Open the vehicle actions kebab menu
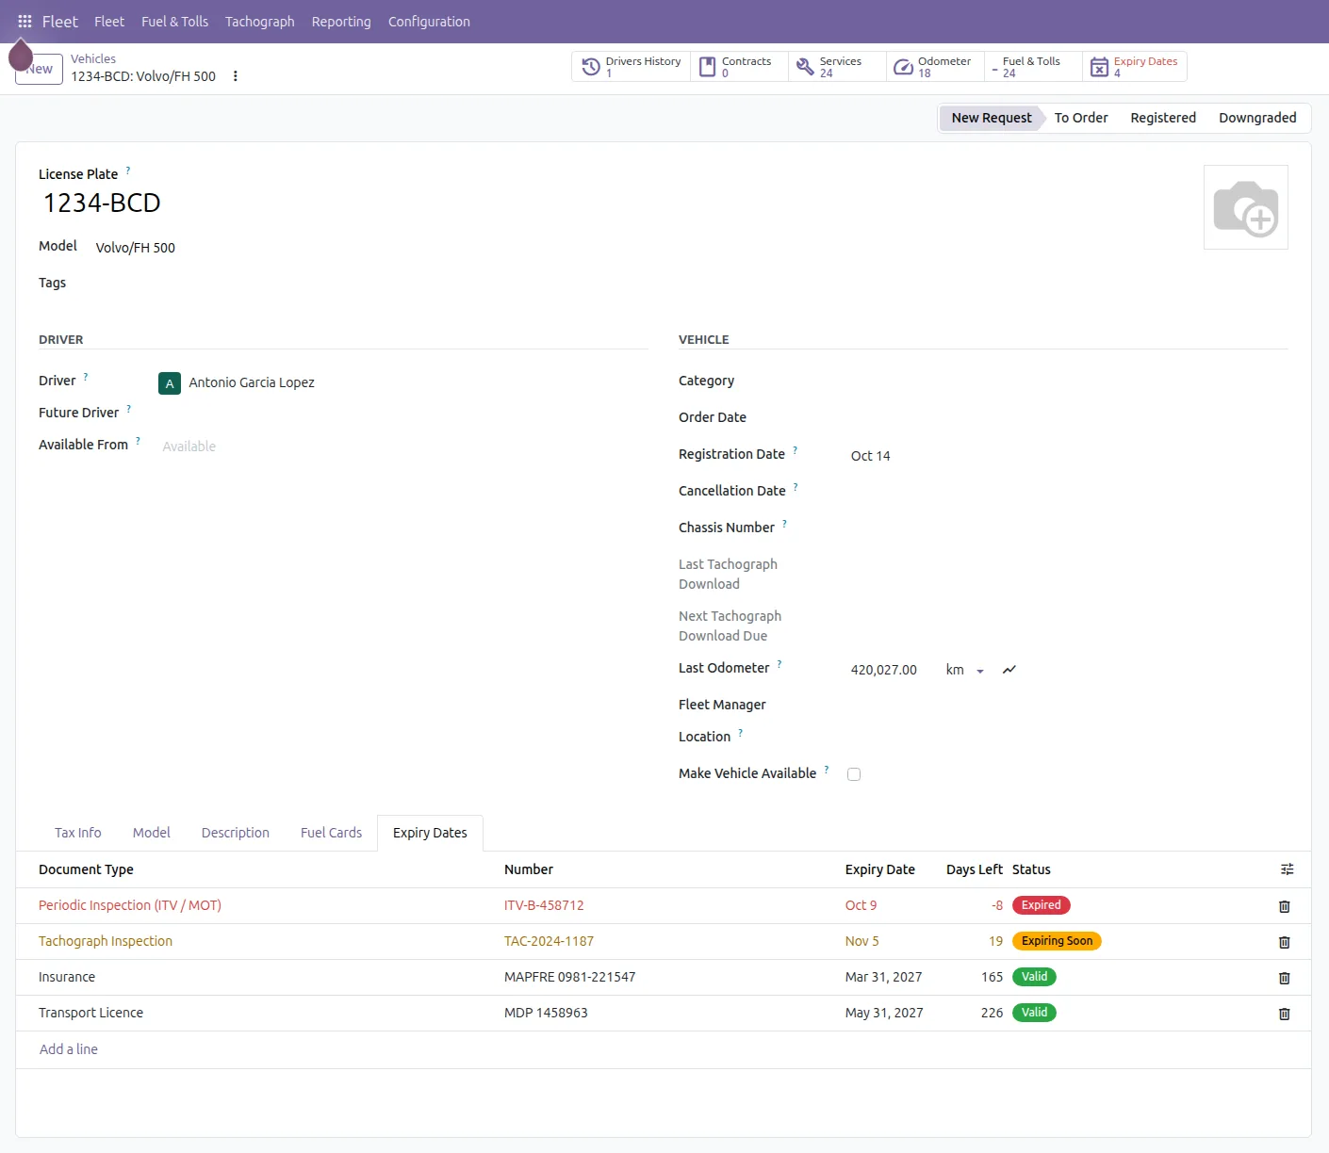1329x1153 pixels. click(236, 76)
